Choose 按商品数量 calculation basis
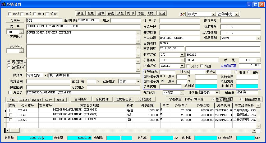 242,99
